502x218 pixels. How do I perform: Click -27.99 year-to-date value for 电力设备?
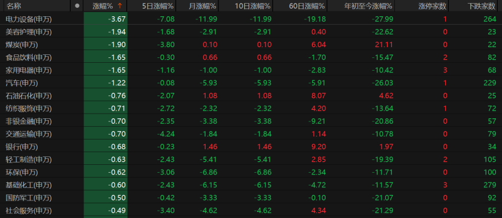tap(382, 19)
